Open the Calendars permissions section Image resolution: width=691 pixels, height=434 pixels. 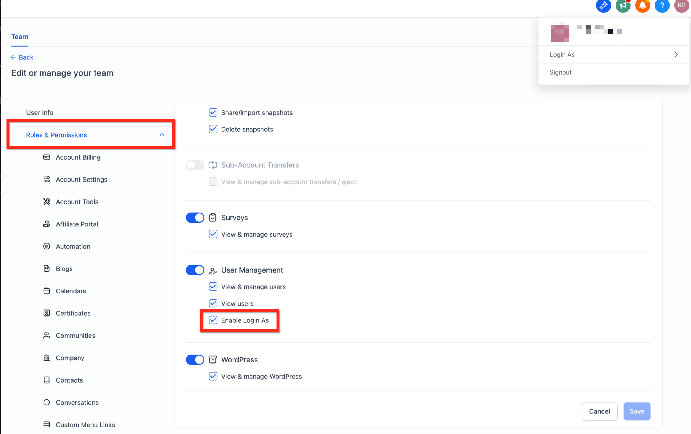pos(71,291)
